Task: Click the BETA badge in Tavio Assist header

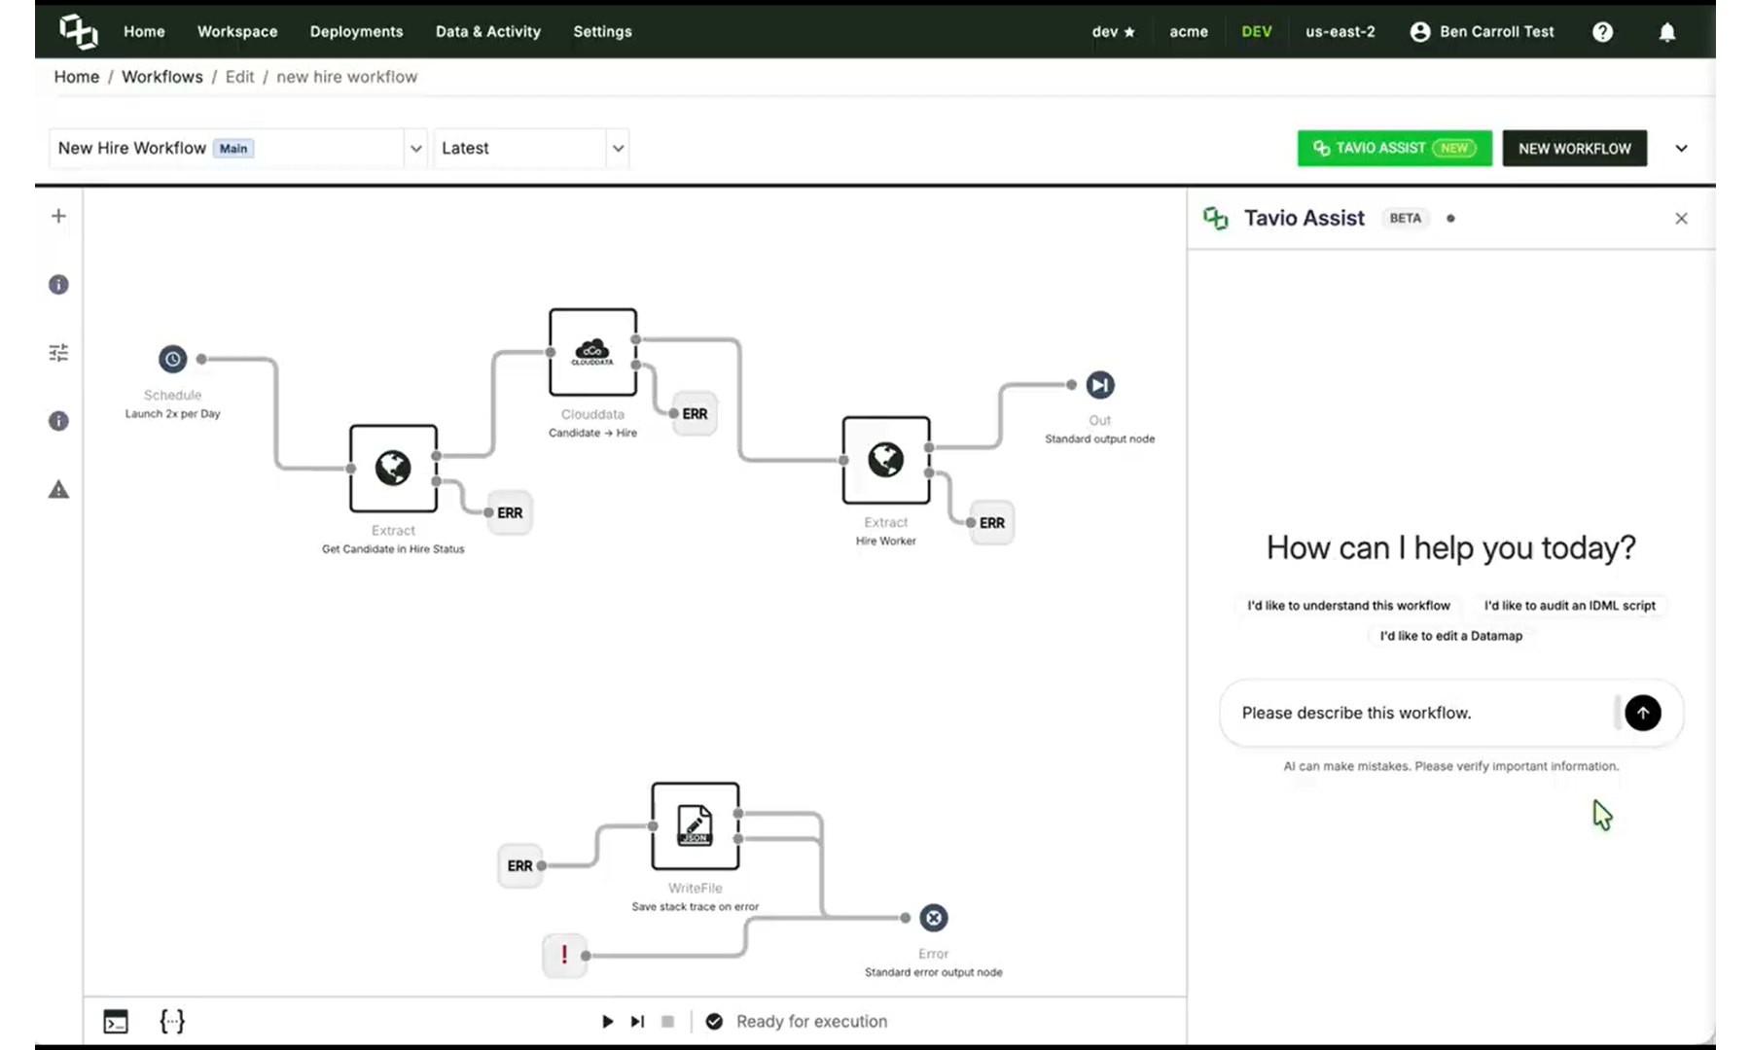Action: (x=1405, y=218)
